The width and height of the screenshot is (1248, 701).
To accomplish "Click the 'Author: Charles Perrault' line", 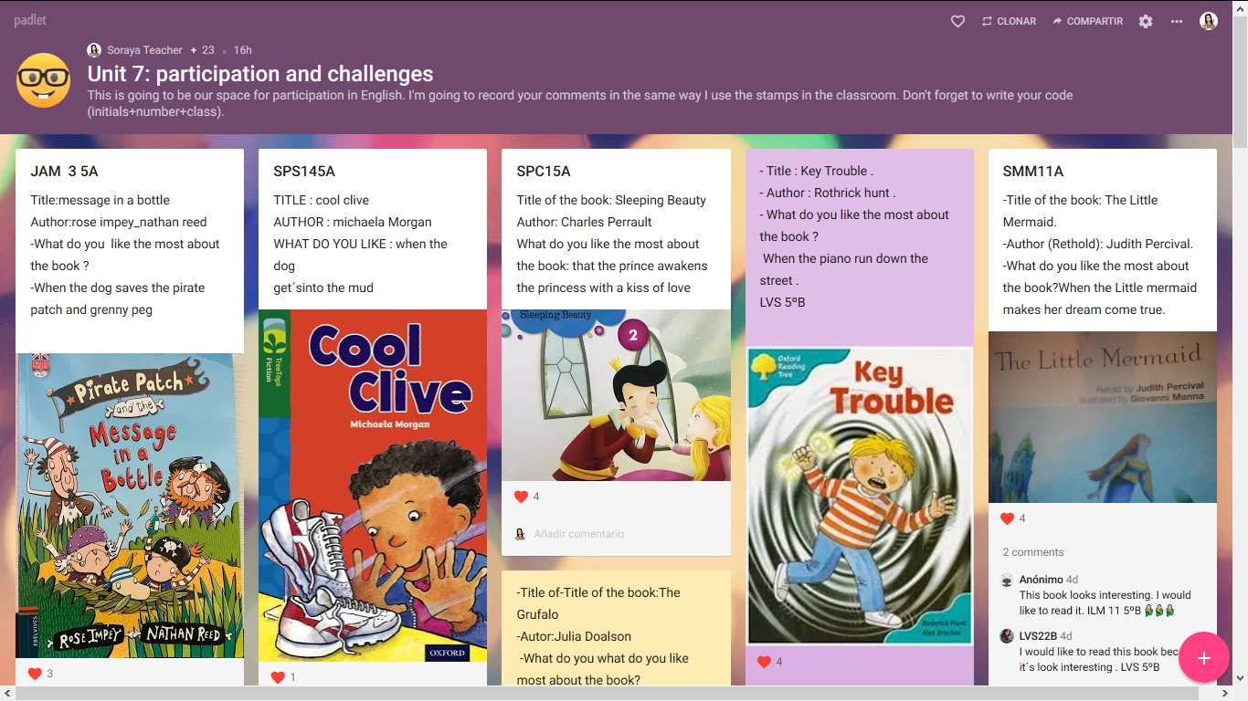I will tap(584, 222).
